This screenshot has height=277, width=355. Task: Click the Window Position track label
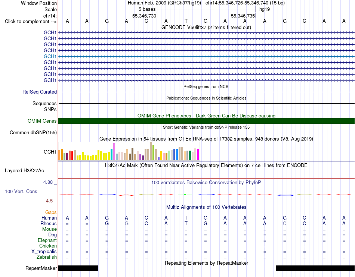39,3
